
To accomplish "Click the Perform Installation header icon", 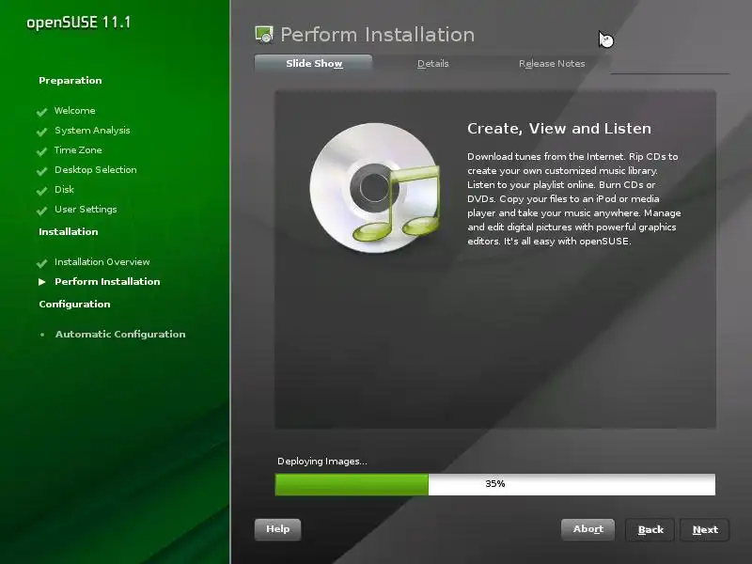I will [x=264, y=35].
